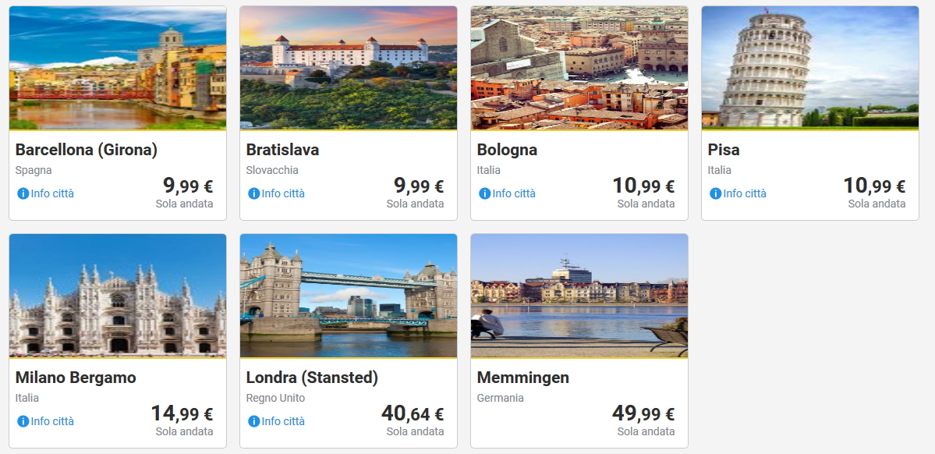Select the Leaning Tower of Pisa image

click(x=810, y=68)
